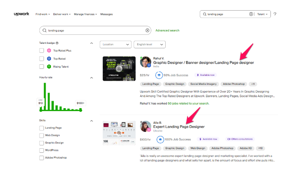Click the magnifier icon in main search field
Screen dimensions: 307x170
(x=44, y=30)
